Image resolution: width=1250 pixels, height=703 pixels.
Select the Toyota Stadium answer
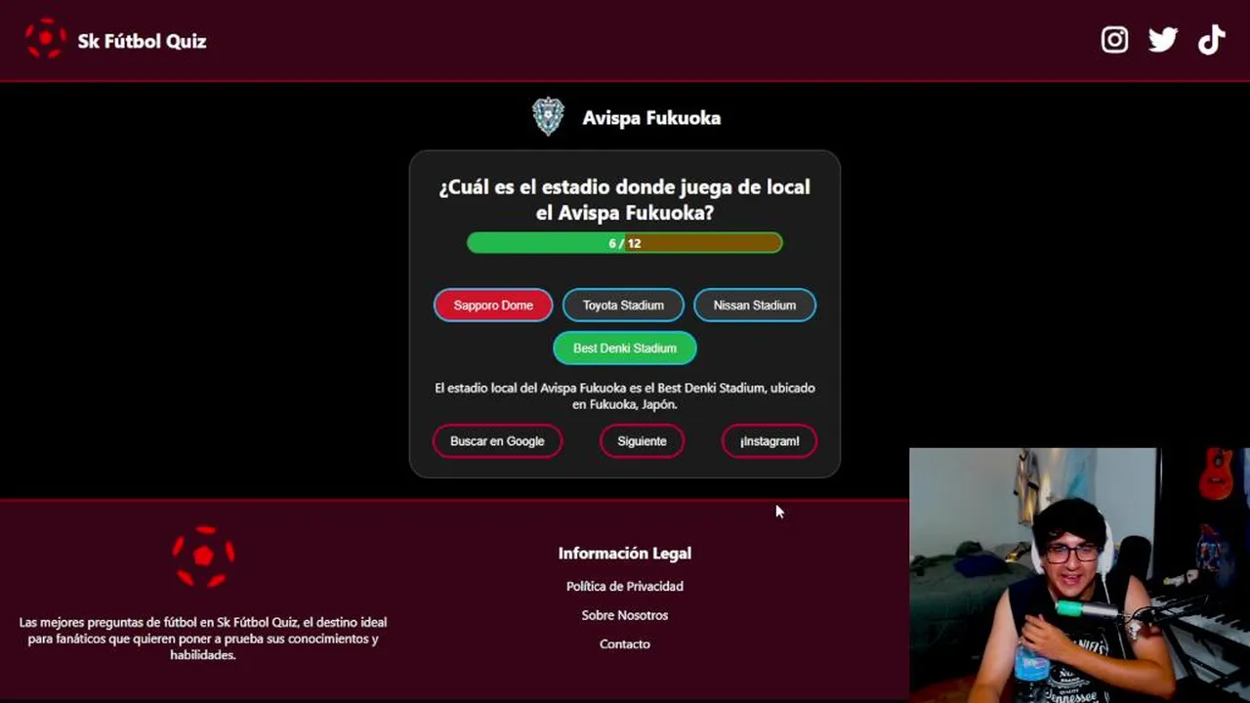[x=623, y=306]
